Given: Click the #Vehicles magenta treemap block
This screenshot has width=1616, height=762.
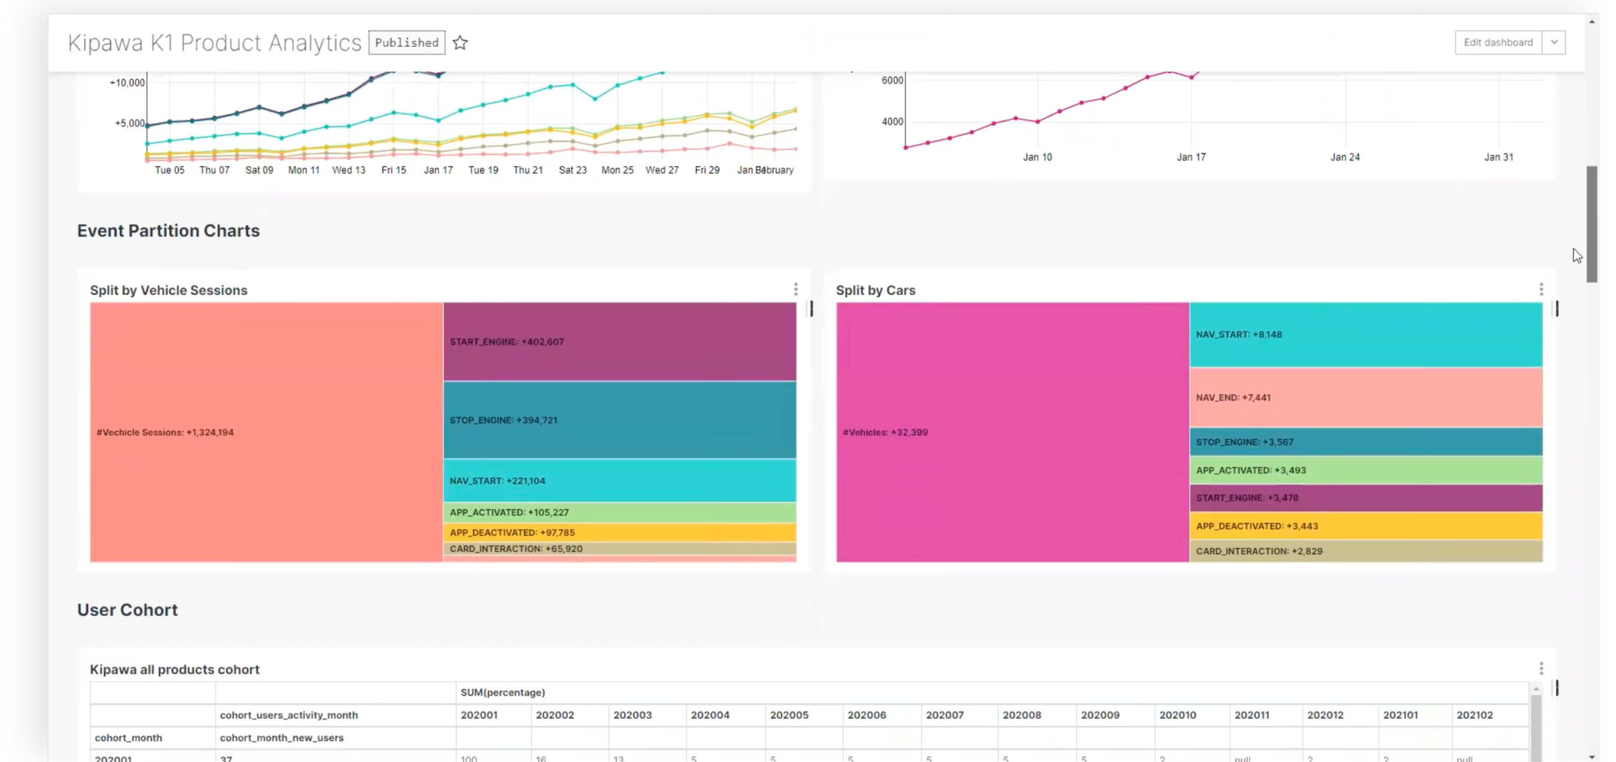Looking at the screenshot, I should pyautogui.click(x=1012, y=432).
